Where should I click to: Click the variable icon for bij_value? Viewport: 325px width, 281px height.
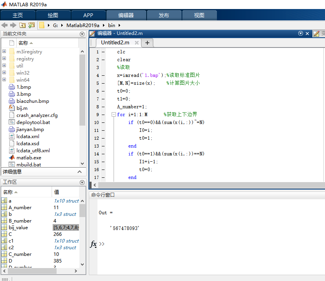click(x=4, y=227)
